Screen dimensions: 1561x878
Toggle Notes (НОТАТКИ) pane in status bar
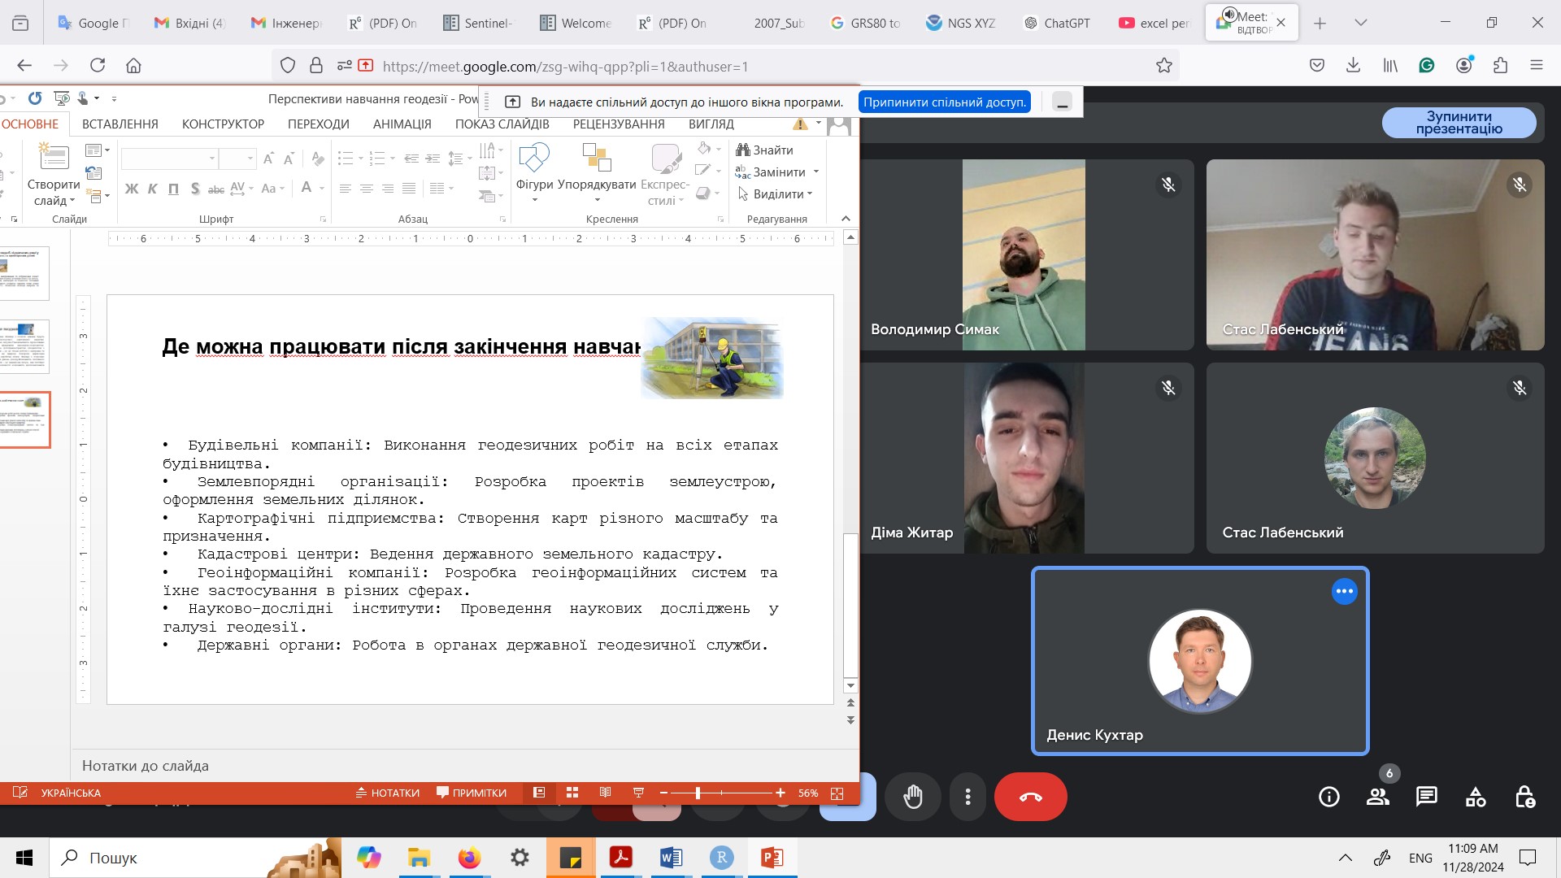pos(388,793)
